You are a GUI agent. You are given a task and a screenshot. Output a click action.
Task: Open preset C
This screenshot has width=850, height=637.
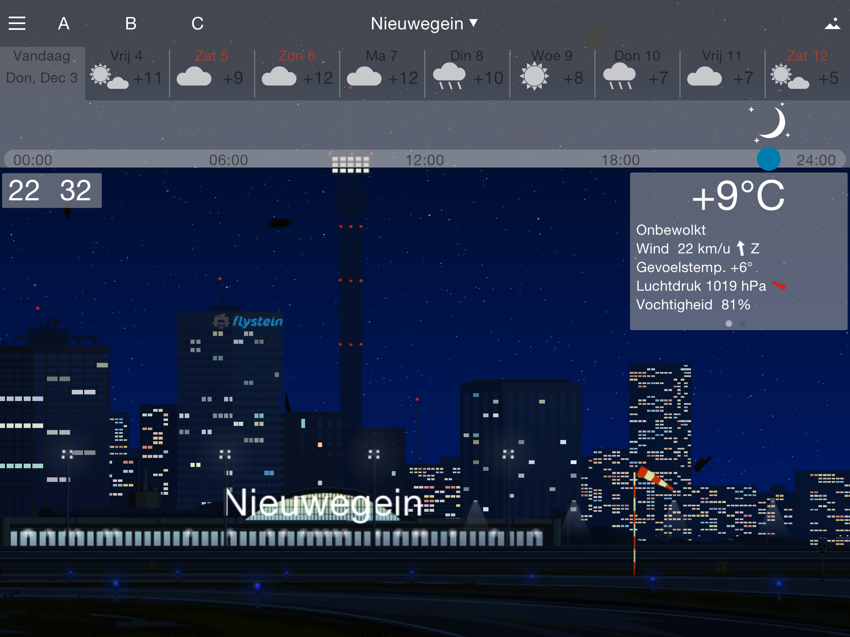pos(198,24)
